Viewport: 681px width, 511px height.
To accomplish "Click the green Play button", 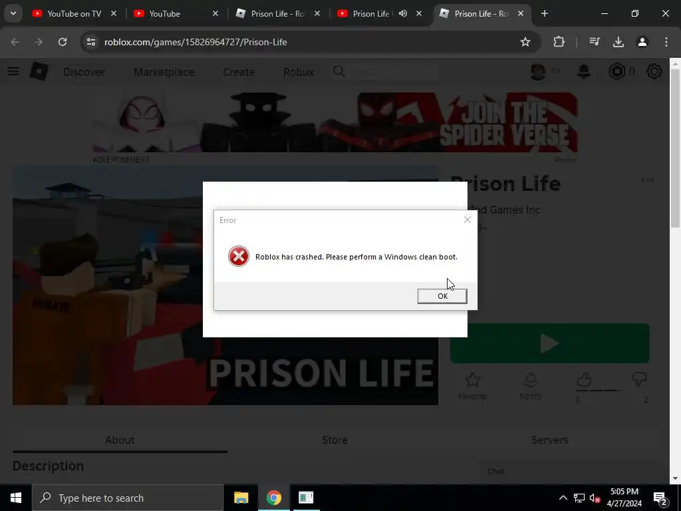I will (x=550, y=343).
